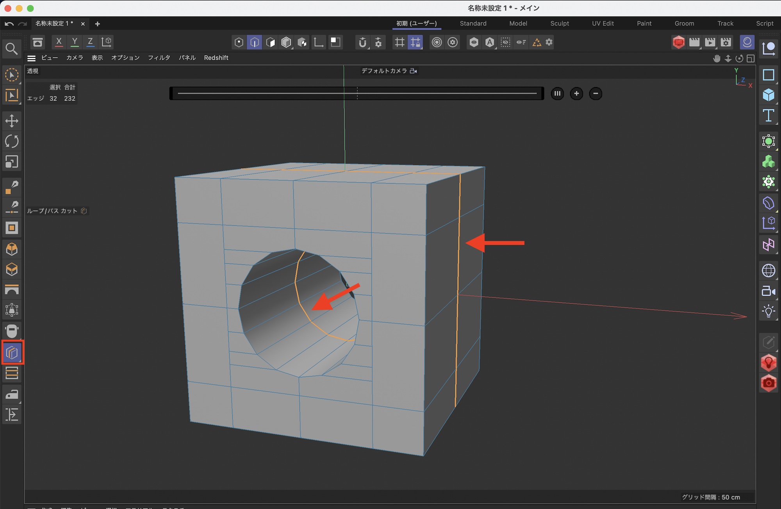The height and width of the screenshot is (509, 781).
Task: Open the search magnifier tool
Action: pos(11,49)
